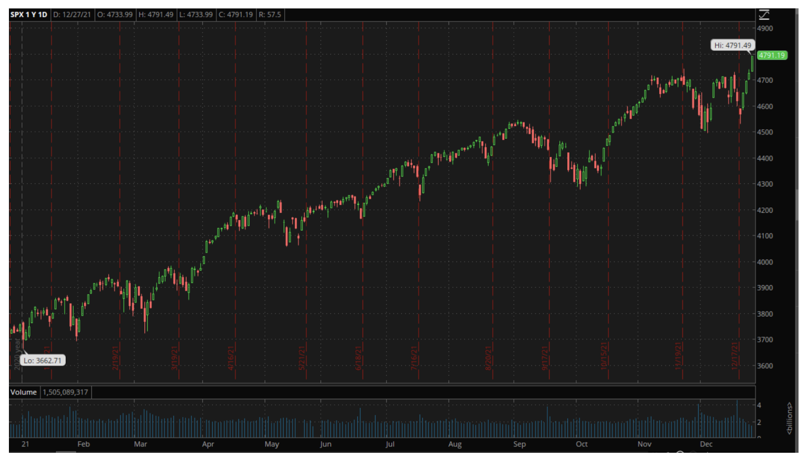
Task: Click the 7/16/21 expiration marker
Action: [415, 358]
